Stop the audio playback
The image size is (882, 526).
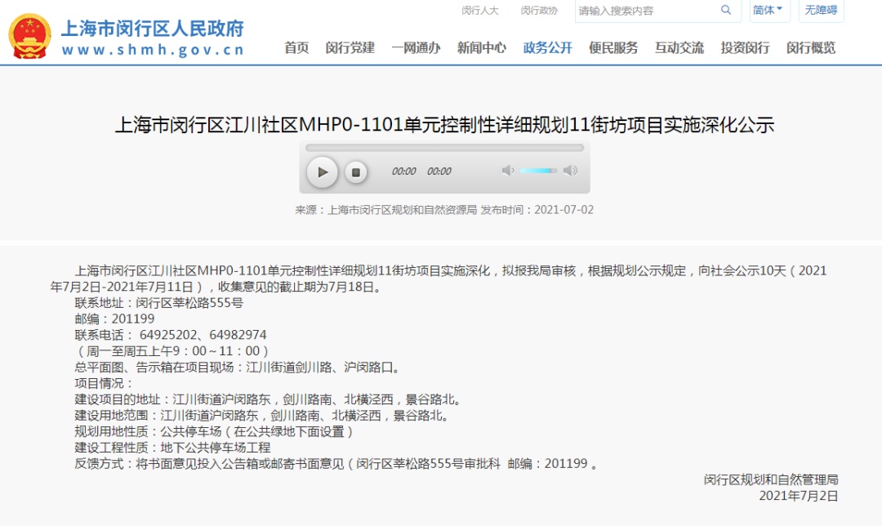click(x=355, y=172)
